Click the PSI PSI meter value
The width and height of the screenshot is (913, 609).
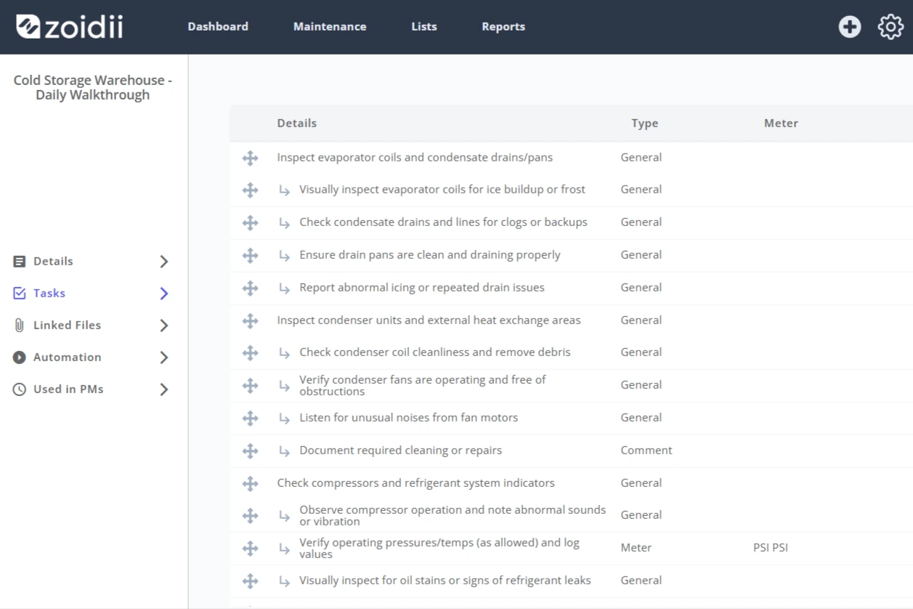pyautogui.click(x=771, y=548)
